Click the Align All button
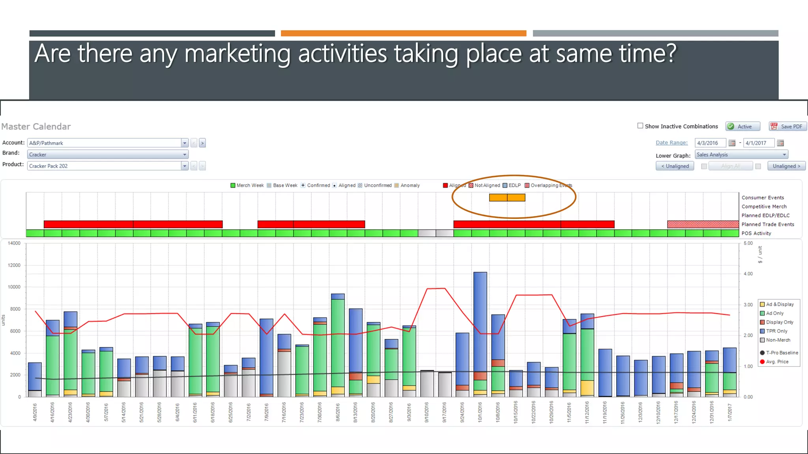808x454 pixels. tap(730, 166)
